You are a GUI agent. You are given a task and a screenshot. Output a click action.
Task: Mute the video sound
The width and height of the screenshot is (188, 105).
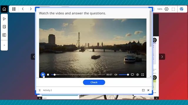tap(116, 75)
